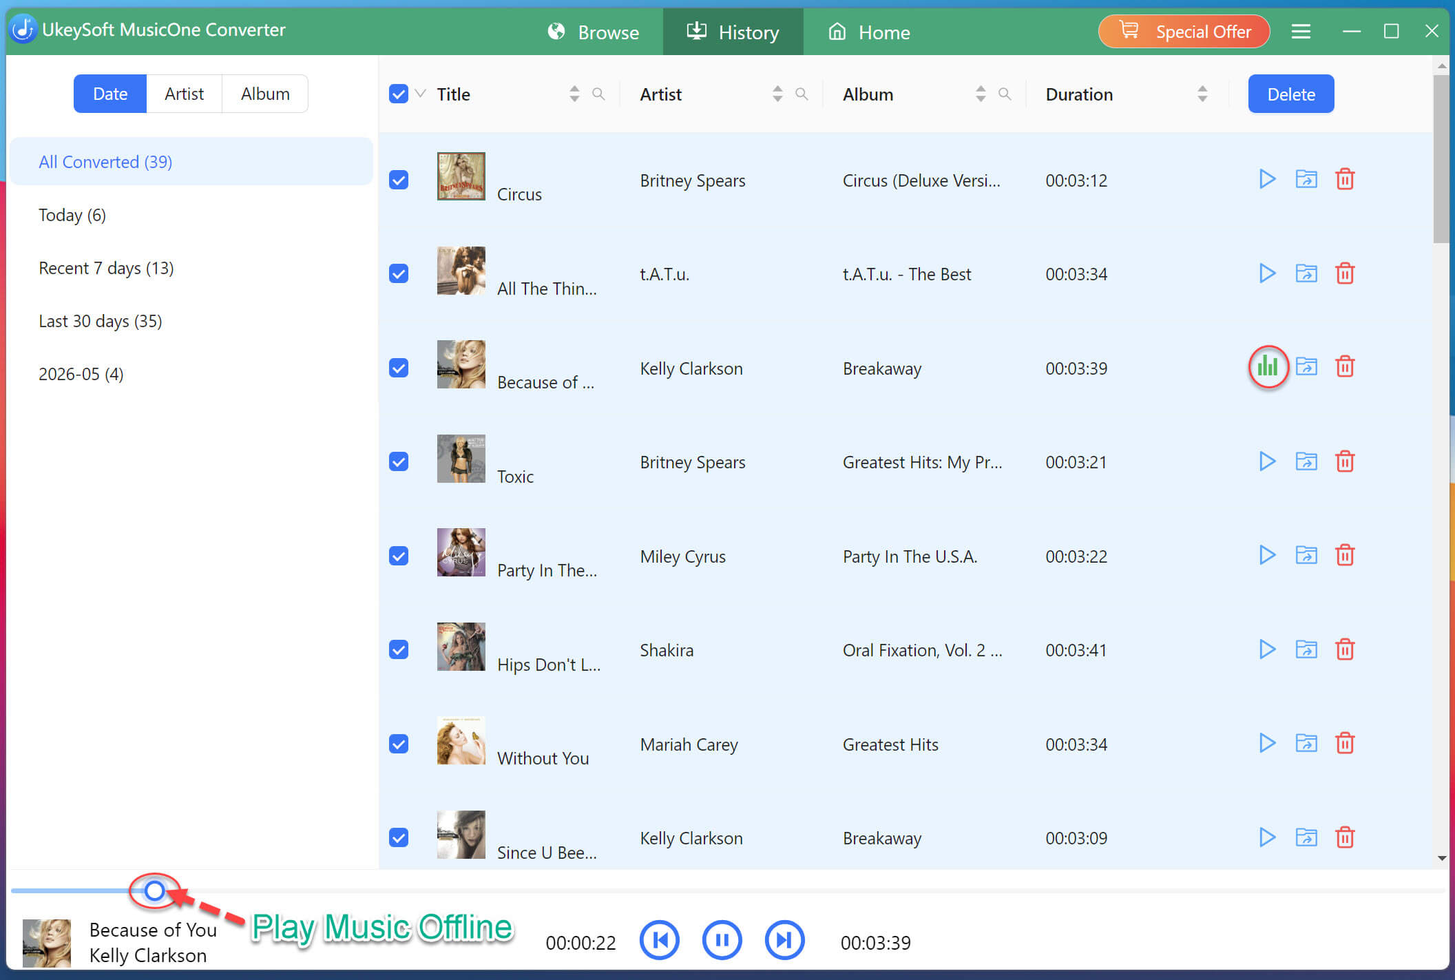The image size is (1455, 980).
Task: Open the hamburger menu
Action: pos(1301,32)
